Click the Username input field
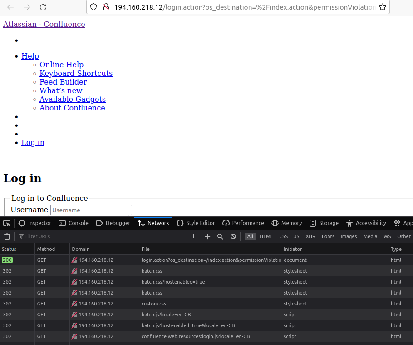The width and height of the screenshot is (413, 345). (x=91, y=210)
